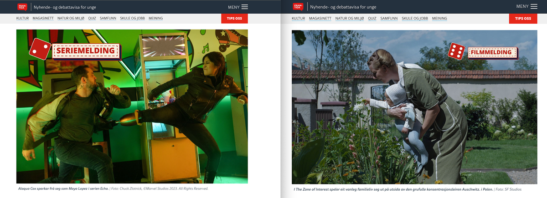Click the FILMMELDING badge on the garden image

point(492,53)
